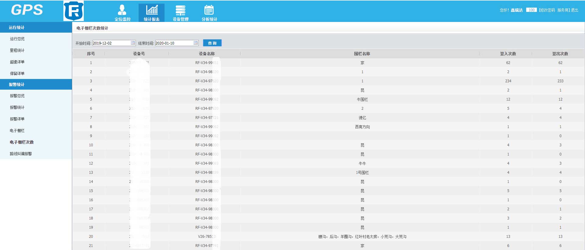Screen dimensions: 585x250
Task: Open calendar picker for 开始时间 start date
Action: click(133, 43)
